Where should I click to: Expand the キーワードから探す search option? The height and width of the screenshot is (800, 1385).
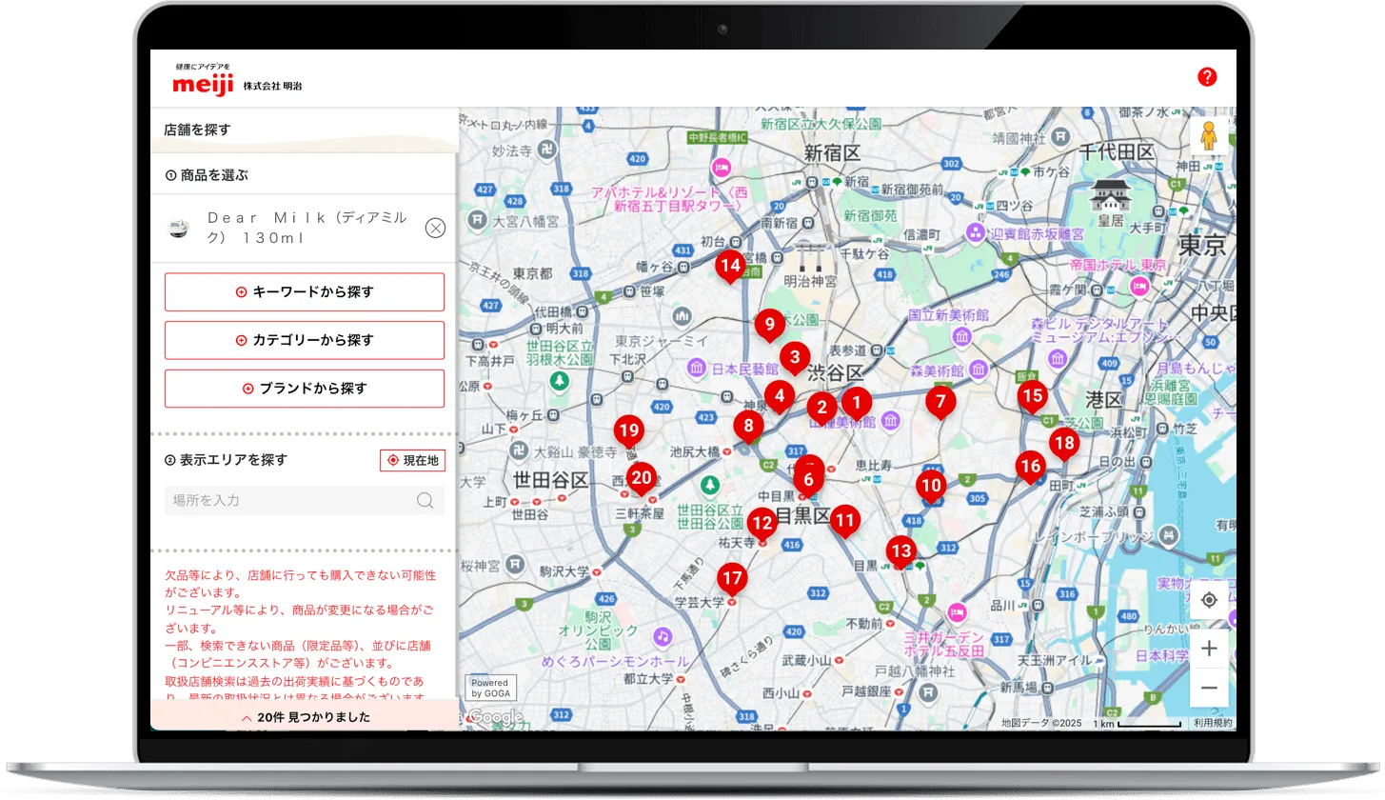tap(305, 292)
